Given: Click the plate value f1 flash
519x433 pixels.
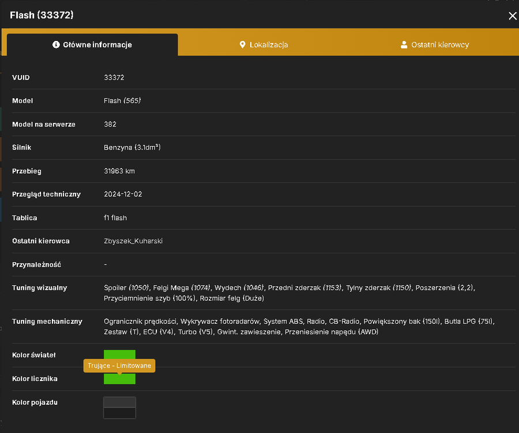Looking at the screenshot, I should 115,218.
